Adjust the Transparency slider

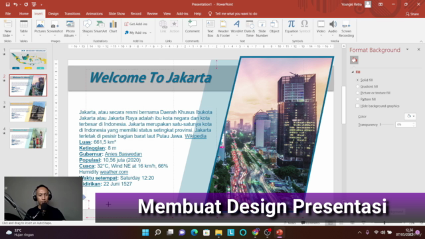387,124
